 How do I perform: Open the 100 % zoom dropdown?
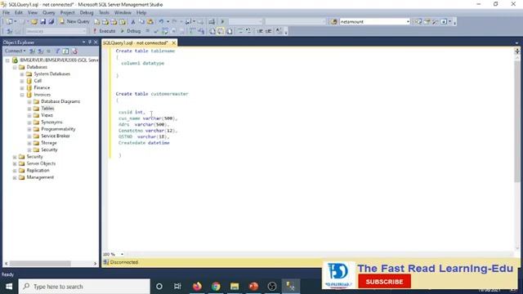click(122, 254)
